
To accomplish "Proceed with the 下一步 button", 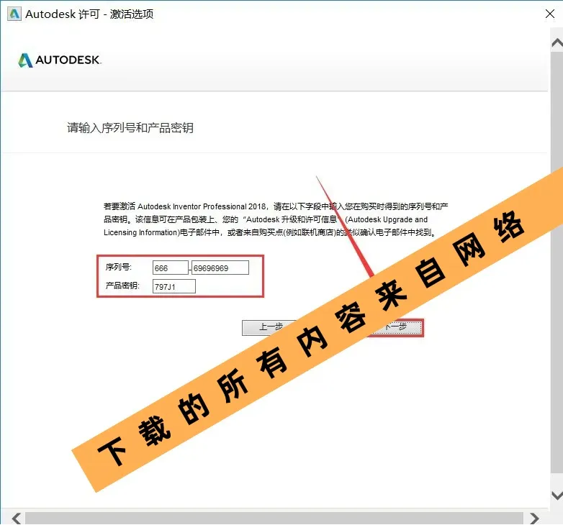I will pos(395,327).
